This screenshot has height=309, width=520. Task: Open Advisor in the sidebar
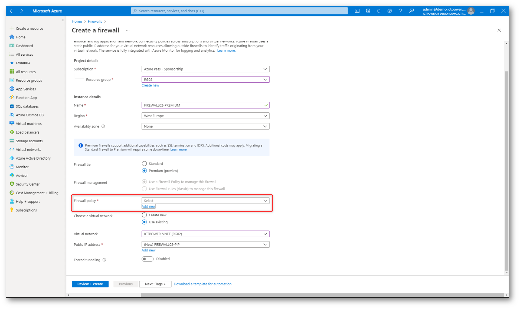point(22,176)
